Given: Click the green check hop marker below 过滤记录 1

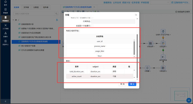Looking at the screenshot, I should pos(163,50).
